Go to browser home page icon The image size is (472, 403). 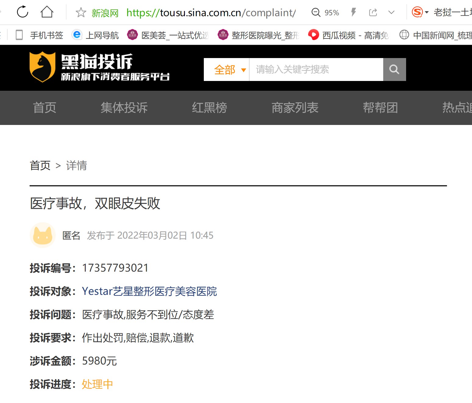[47, 12]
